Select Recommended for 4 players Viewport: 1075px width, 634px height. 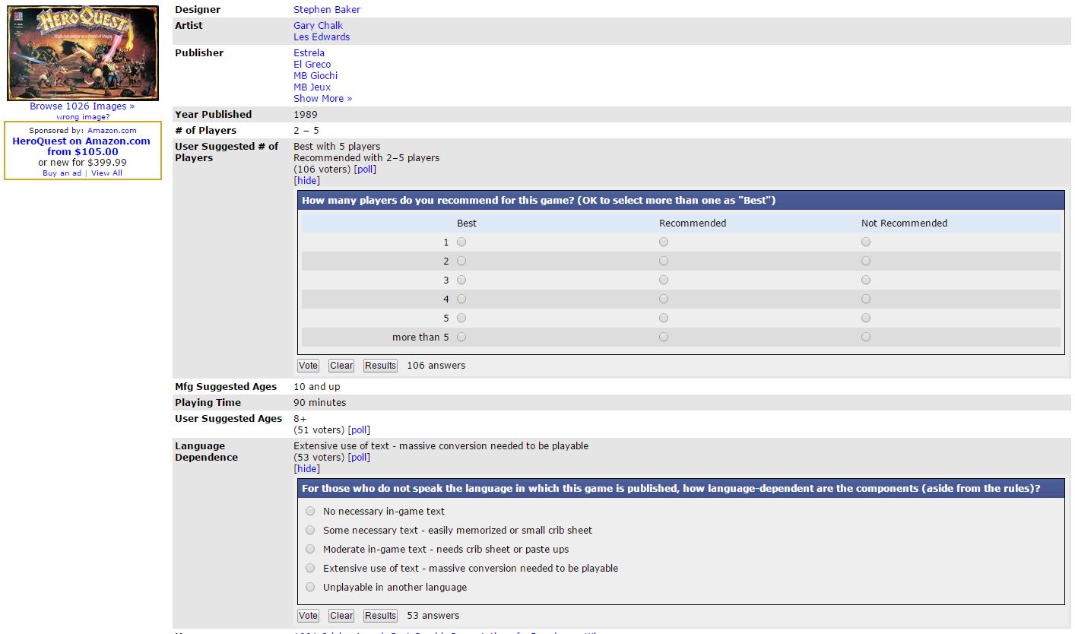click(664, 299)
